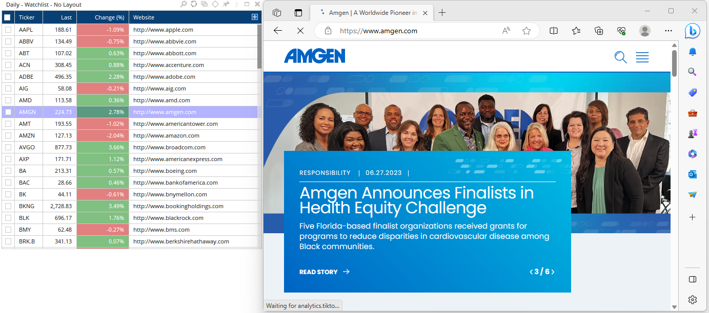Click the diamond icon in Watchlist title bar
This screenshot has height=313, width=709.
click(215, 5)
